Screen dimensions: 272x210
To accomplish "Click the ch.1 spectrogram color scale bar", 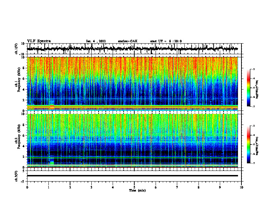I will tap(249, 88).
